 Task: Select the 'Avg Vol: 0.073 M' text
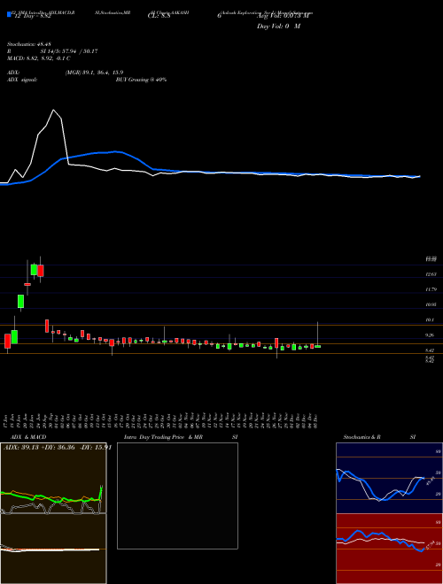pyautogui.click(x=283, y=17)
